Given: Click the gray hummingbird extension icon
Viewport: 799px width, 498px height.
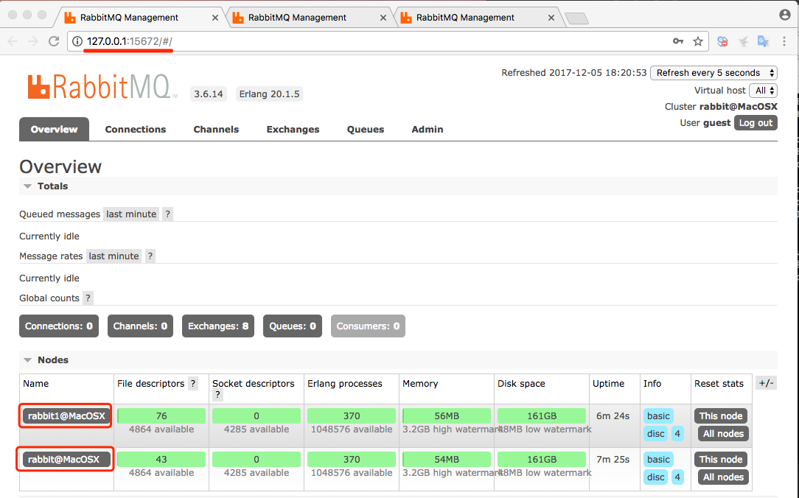Looking at the screenshot, I should 744,41.
